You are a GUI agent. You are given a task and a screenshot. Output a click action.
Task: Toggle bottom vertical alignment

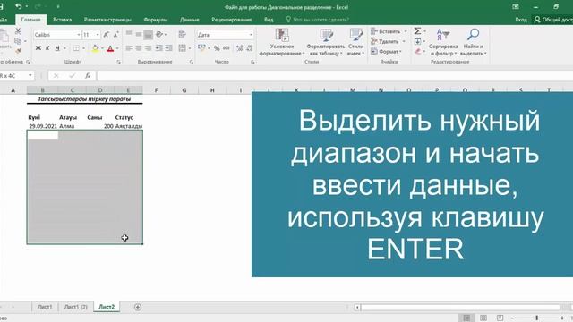point(148,35)
